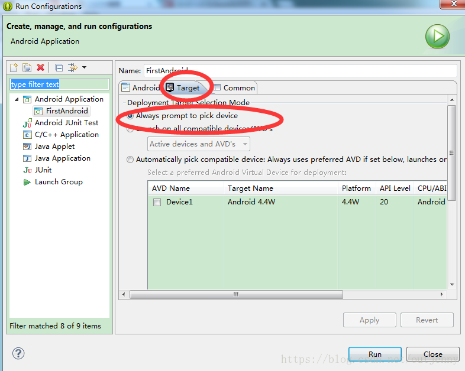
Task: Delete selected configuration with red X
Action: 41,67
